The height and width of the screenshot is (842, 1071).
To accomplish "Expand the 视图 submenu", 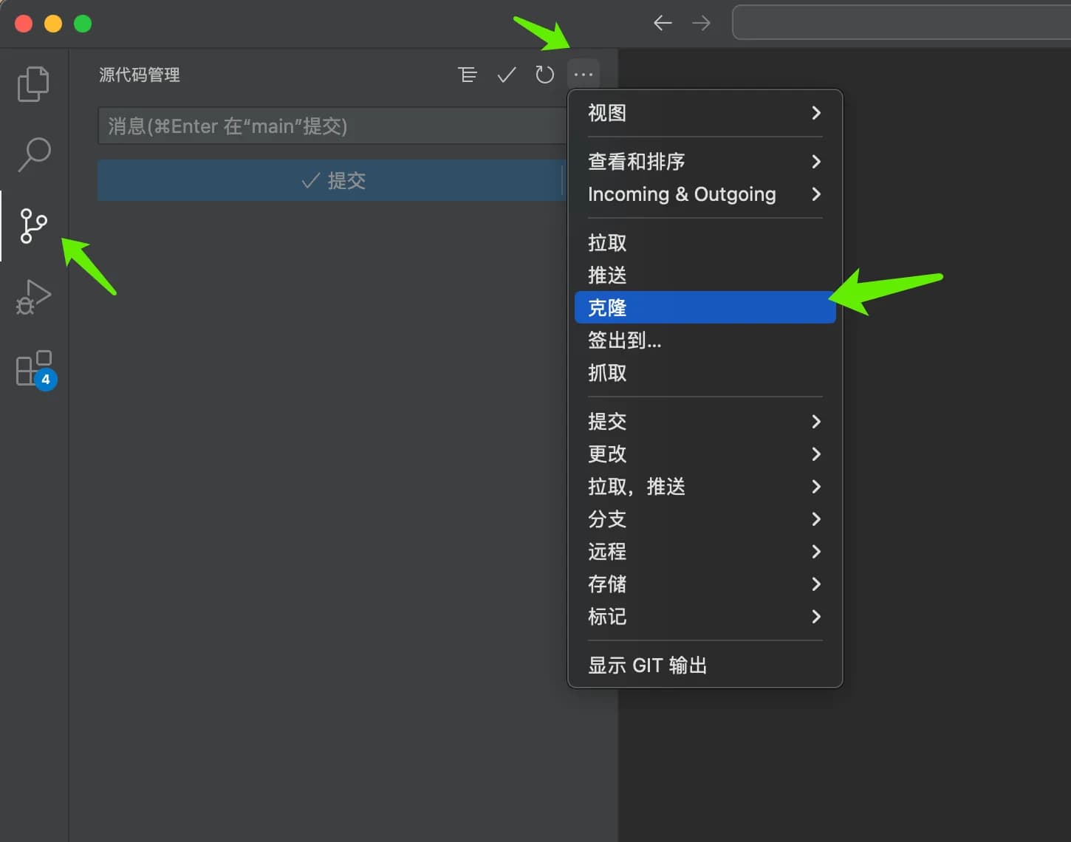I will click(705, 113).
